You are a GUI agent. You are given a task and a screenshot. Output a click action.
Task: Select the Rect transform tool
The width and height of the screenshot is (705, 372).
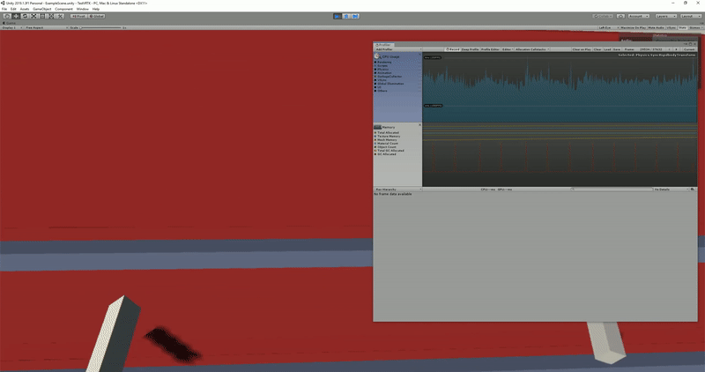pos(42,16)
